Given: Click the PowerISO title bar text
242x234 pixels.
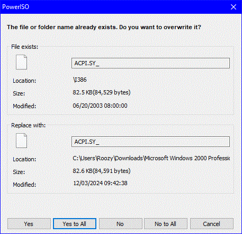Looking at the screenshot, I should pyautogui.click(x=15, y=7).
